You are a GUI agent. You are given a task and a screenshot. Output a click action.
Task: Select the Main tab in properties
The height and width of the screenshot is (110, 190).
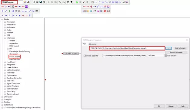[84, 44]
